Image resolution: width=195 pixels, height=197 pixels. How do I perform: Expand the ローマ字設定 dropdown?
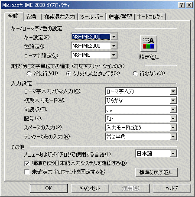point(114,55)
